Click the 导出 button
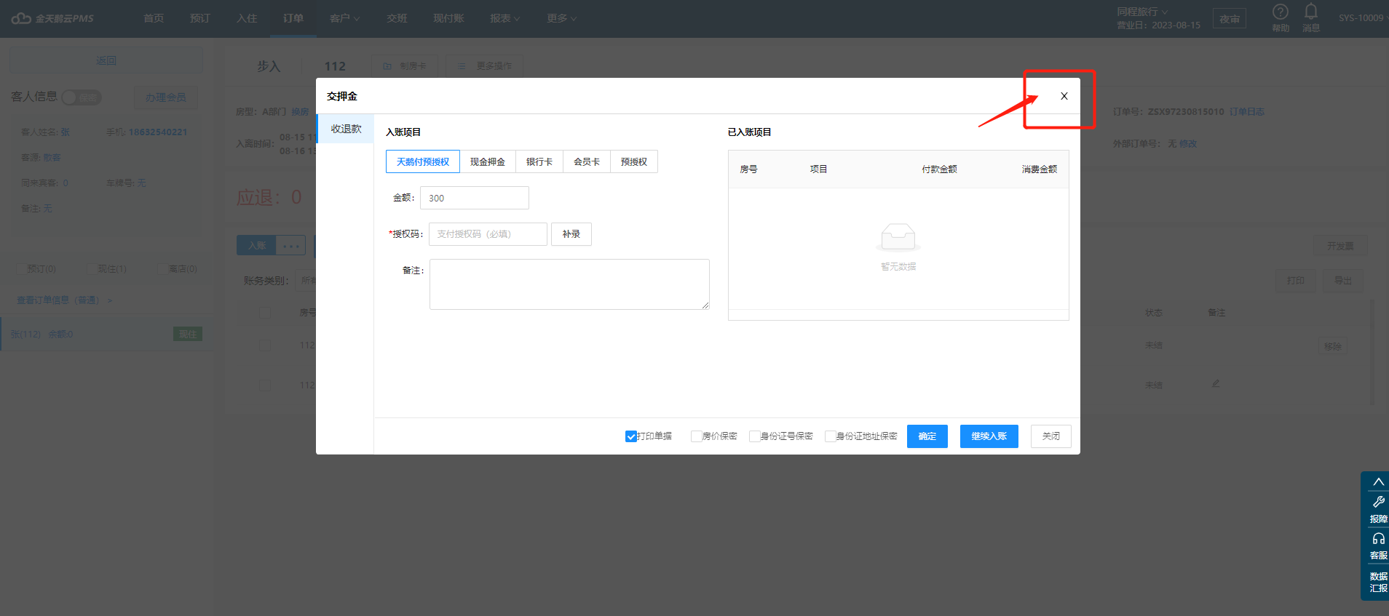Viewport: 1389px width, 616px height. tap(1343, 281)
